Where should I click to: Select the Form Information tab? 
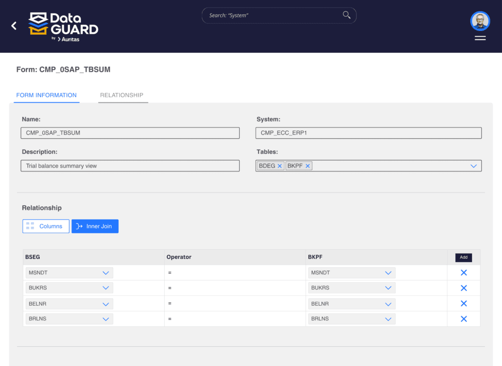tap(47, 95)
